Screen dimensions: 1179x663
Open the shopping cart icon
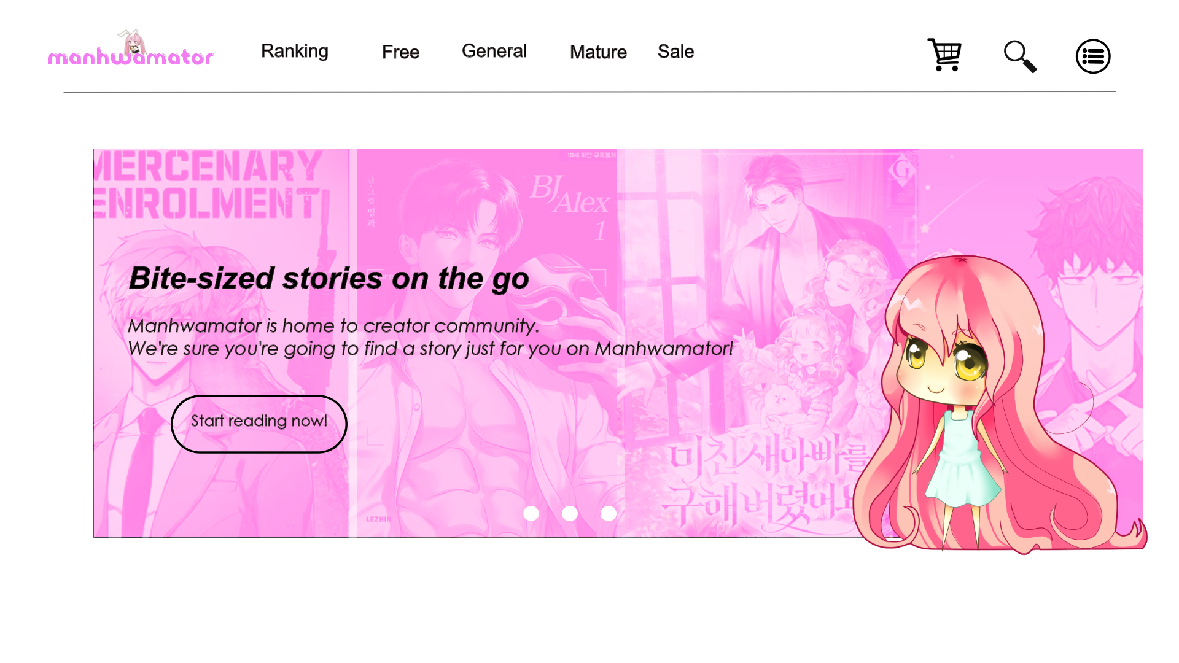point(944,55)
